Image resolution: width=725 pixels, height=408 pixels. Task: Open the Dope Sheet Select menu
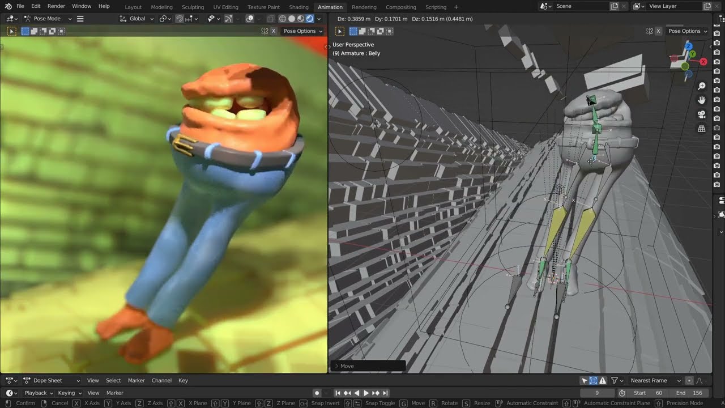[113, 380]
